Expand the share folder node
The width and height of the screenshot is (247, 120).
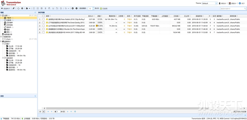tap(3, 39)
